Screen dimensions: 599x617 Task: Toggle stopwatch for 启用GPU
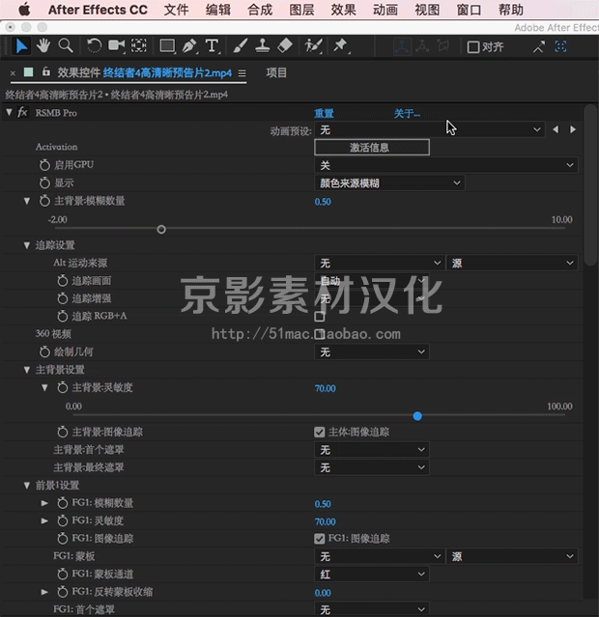point(44,165)
